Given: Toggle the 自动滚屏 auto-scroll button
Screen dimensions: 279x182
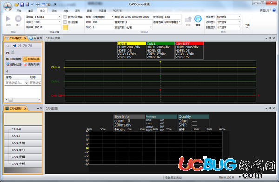Looking at the screenshot, I should click(32, 59).
